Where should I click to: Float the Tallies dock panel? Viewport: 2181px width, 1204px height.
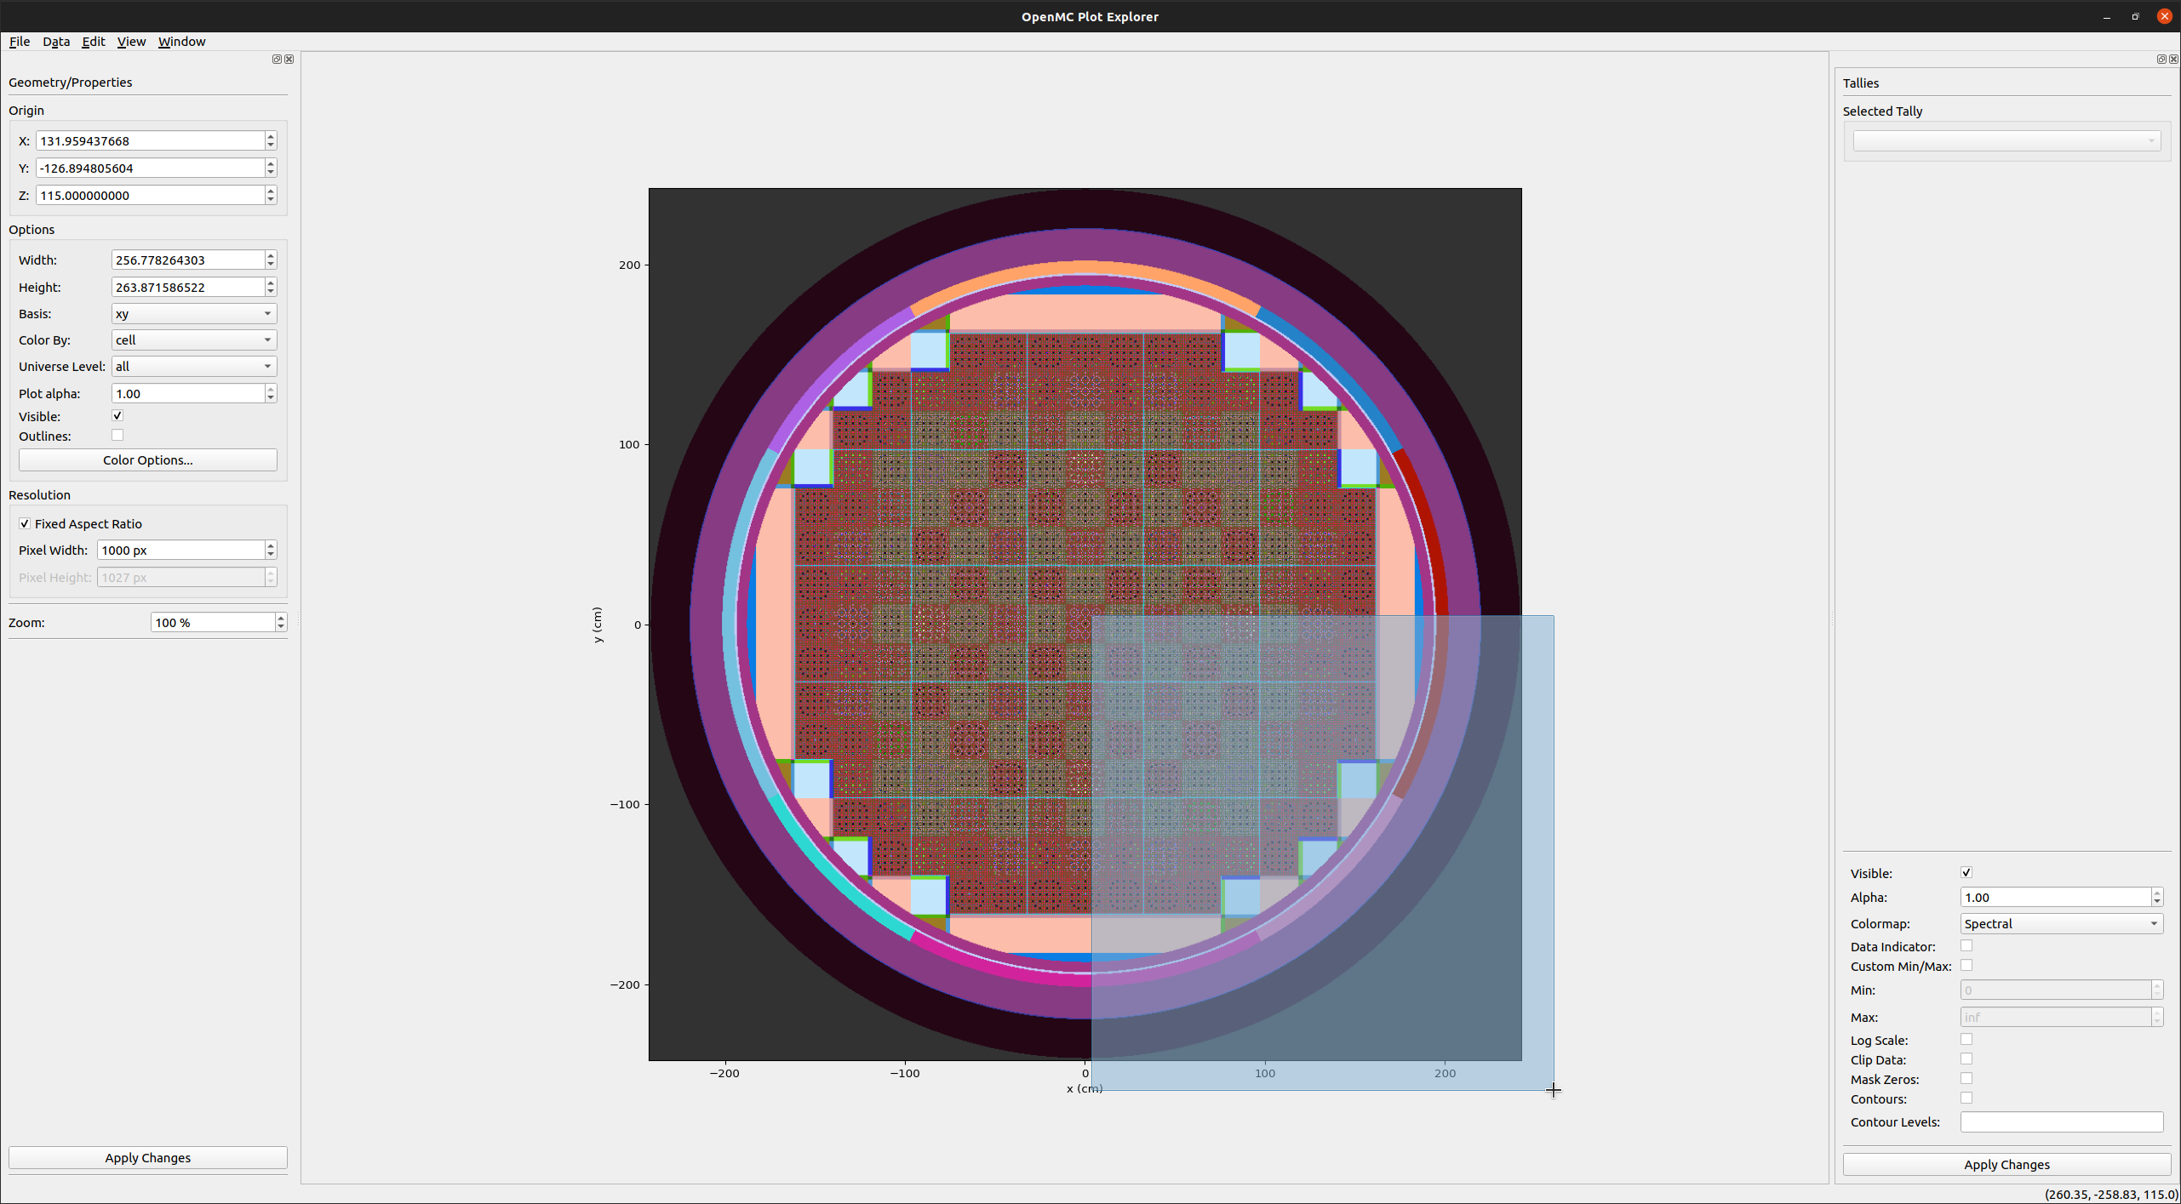(2161, 59)
